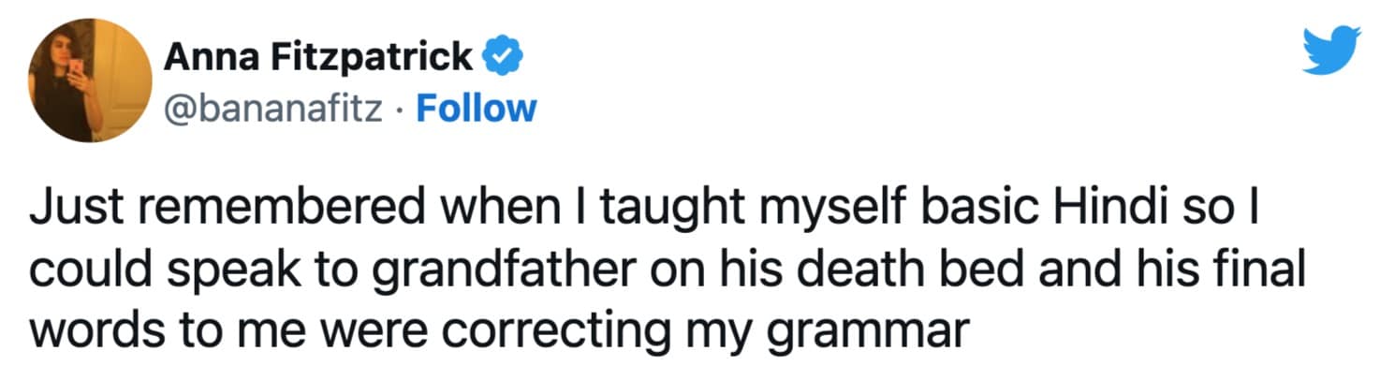Screen dimensions: 1380x380
Task: Click the Twitter bird logo
Action: tap(1330, 51)
